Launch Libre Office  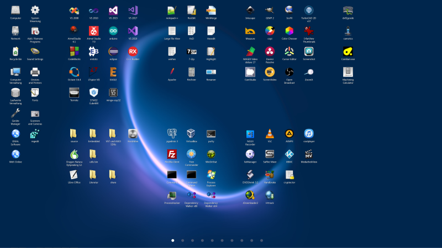[x=74, y=175]
